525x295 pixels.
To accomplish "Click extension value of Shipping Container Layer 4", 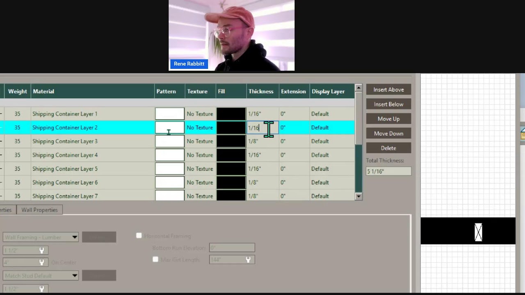I will (283, 155).
